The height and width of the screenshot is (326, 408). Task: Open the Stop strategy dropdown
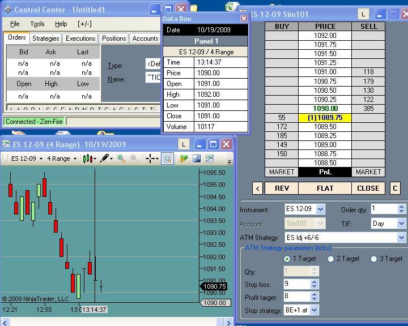point(314,310)
